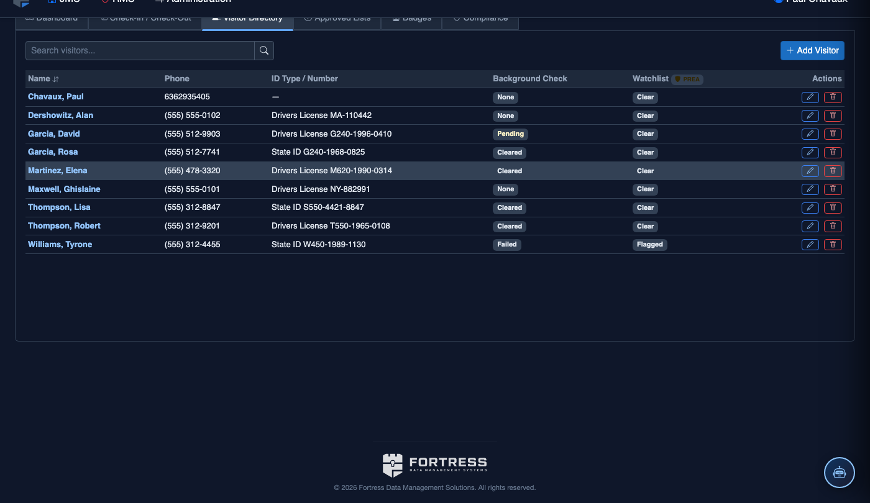Open the Badges tab
This screenshot has width=870, height=503.
coord(411,20)
